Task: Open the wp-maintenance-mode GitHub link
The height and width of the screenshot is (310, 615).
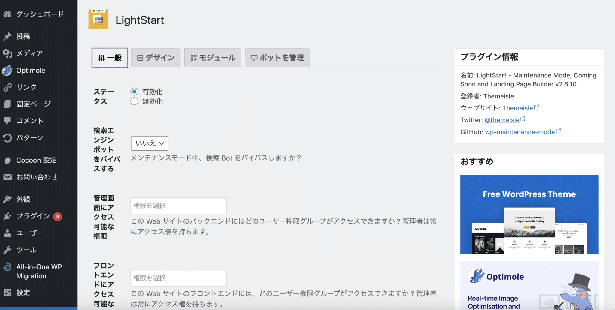Action: [x=520, y=132]
